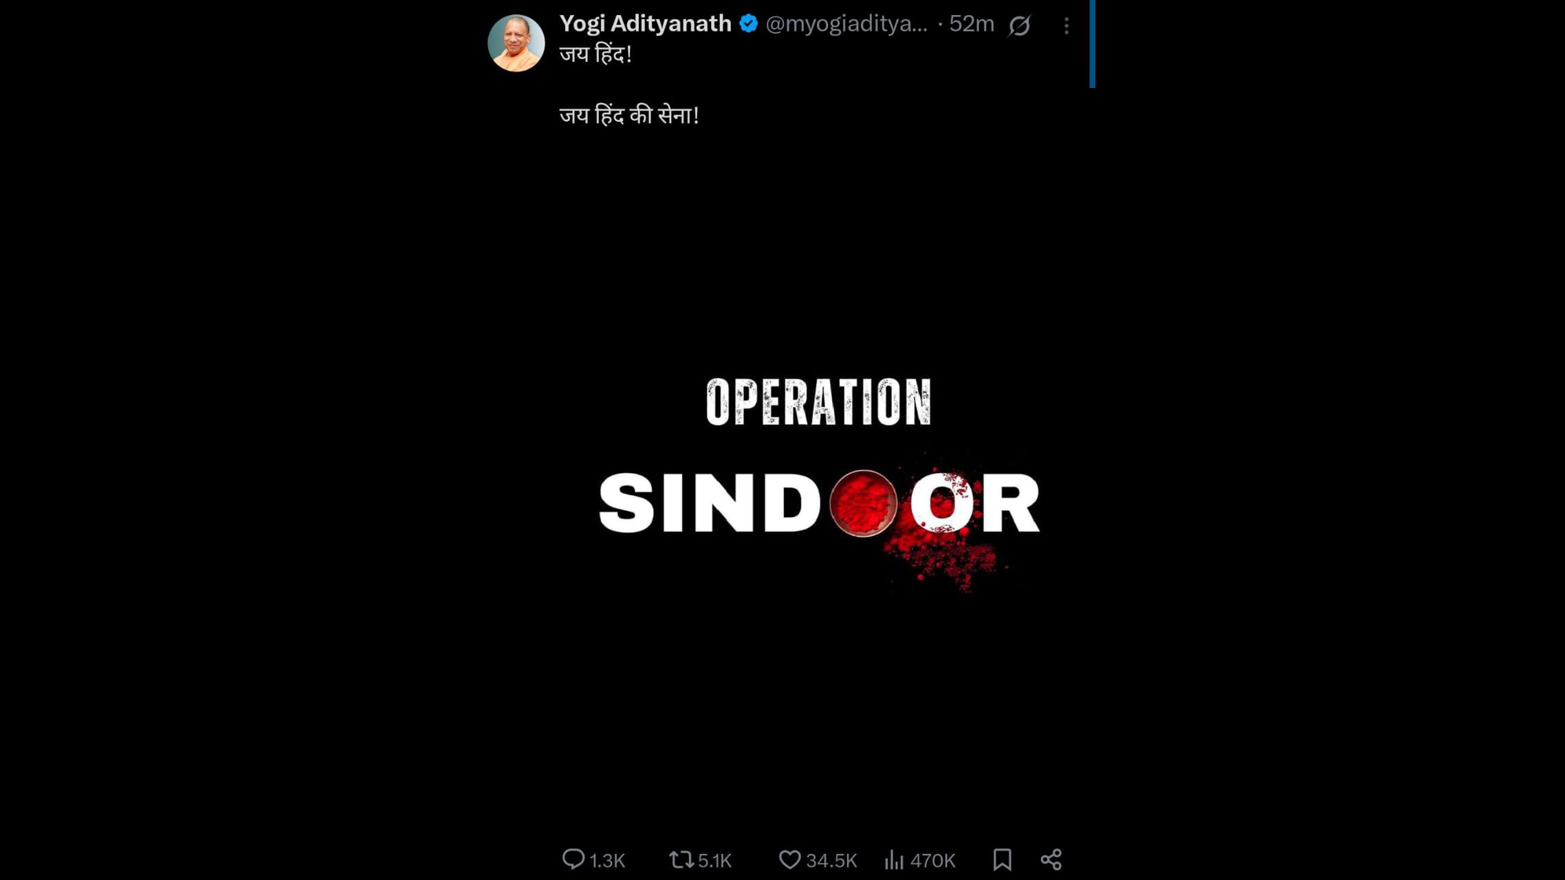
Task: Like the post with the heart icon
Action: 789,859
